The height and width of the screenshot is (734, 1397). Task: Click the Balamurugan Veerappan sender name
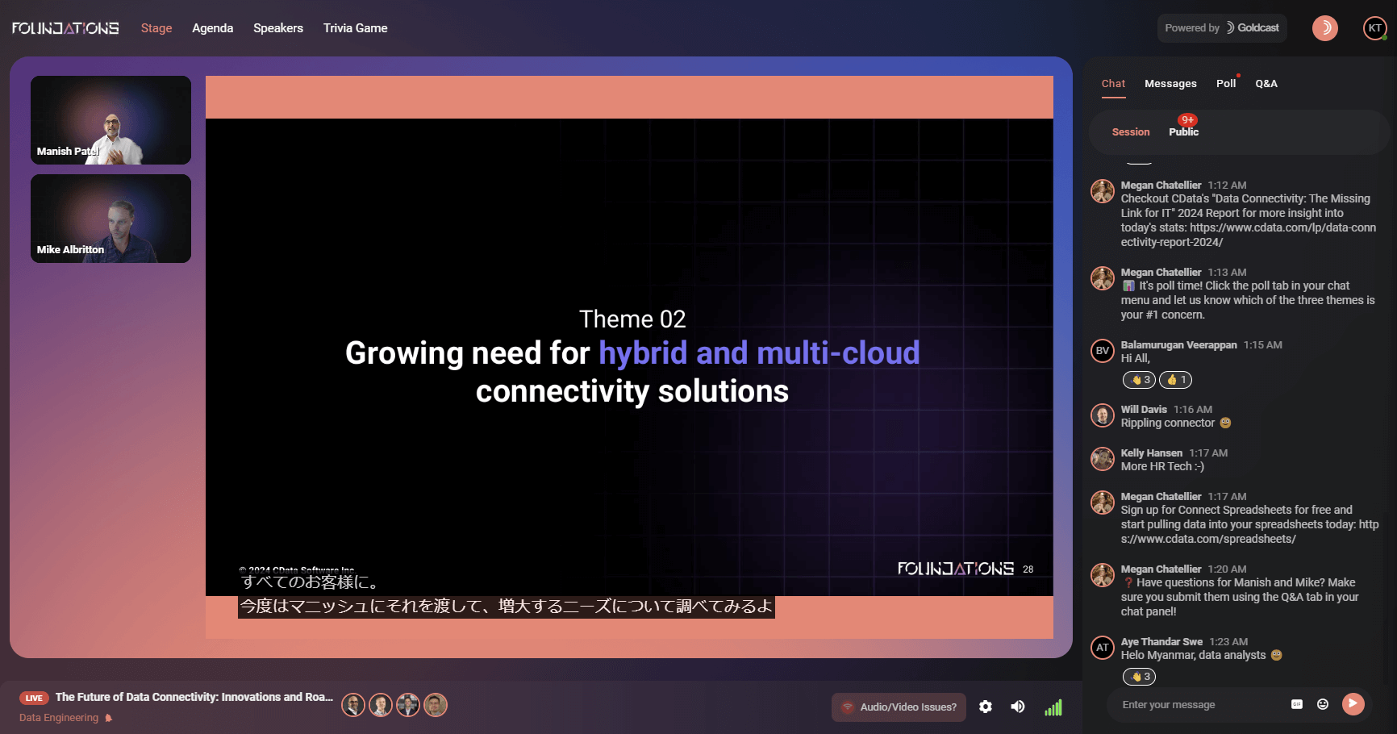point(1178,345)
